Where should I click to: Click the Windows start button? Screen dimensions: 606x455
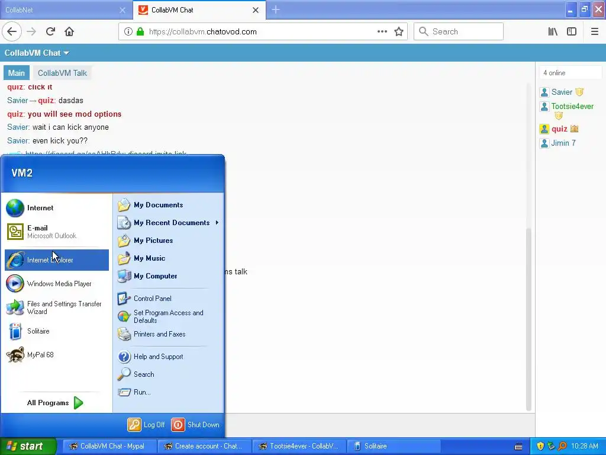[x=28, y=446]
